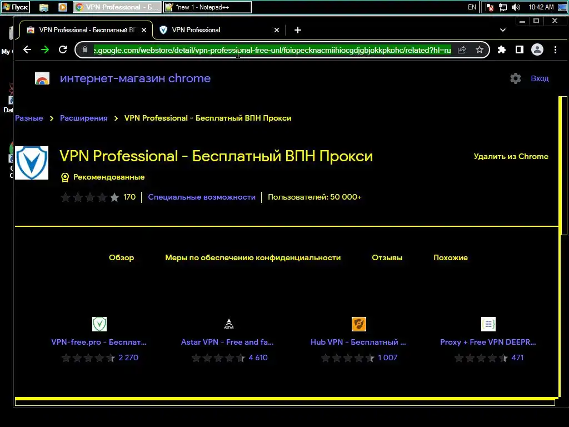This screenshot has height=427, width=569.
Task: Switch to the VPN Professional - Бесплатный tab
Action: pos(86,30)
